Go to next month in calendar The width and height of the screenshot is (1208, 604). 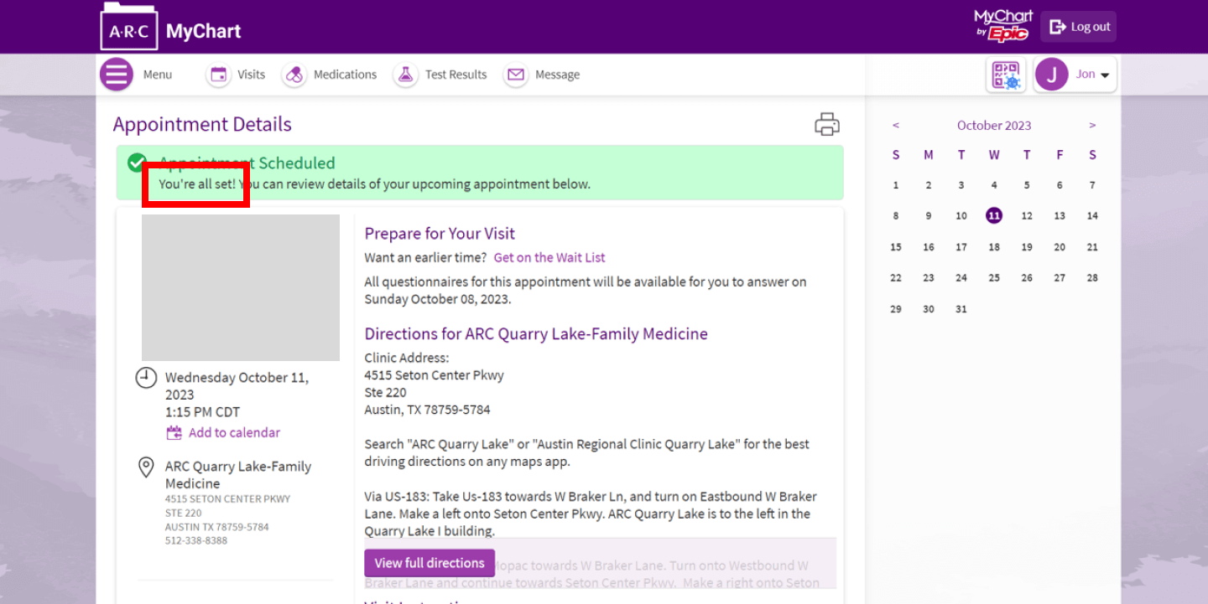1092,126
